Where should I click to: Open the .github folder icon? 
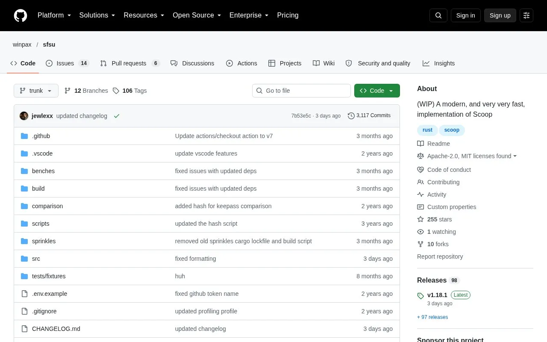pos(24,136)
